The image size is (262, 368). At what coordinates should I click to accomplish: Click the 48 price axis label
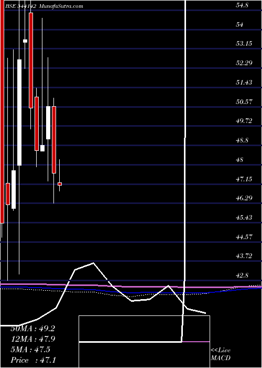click(x=240, y=160)
